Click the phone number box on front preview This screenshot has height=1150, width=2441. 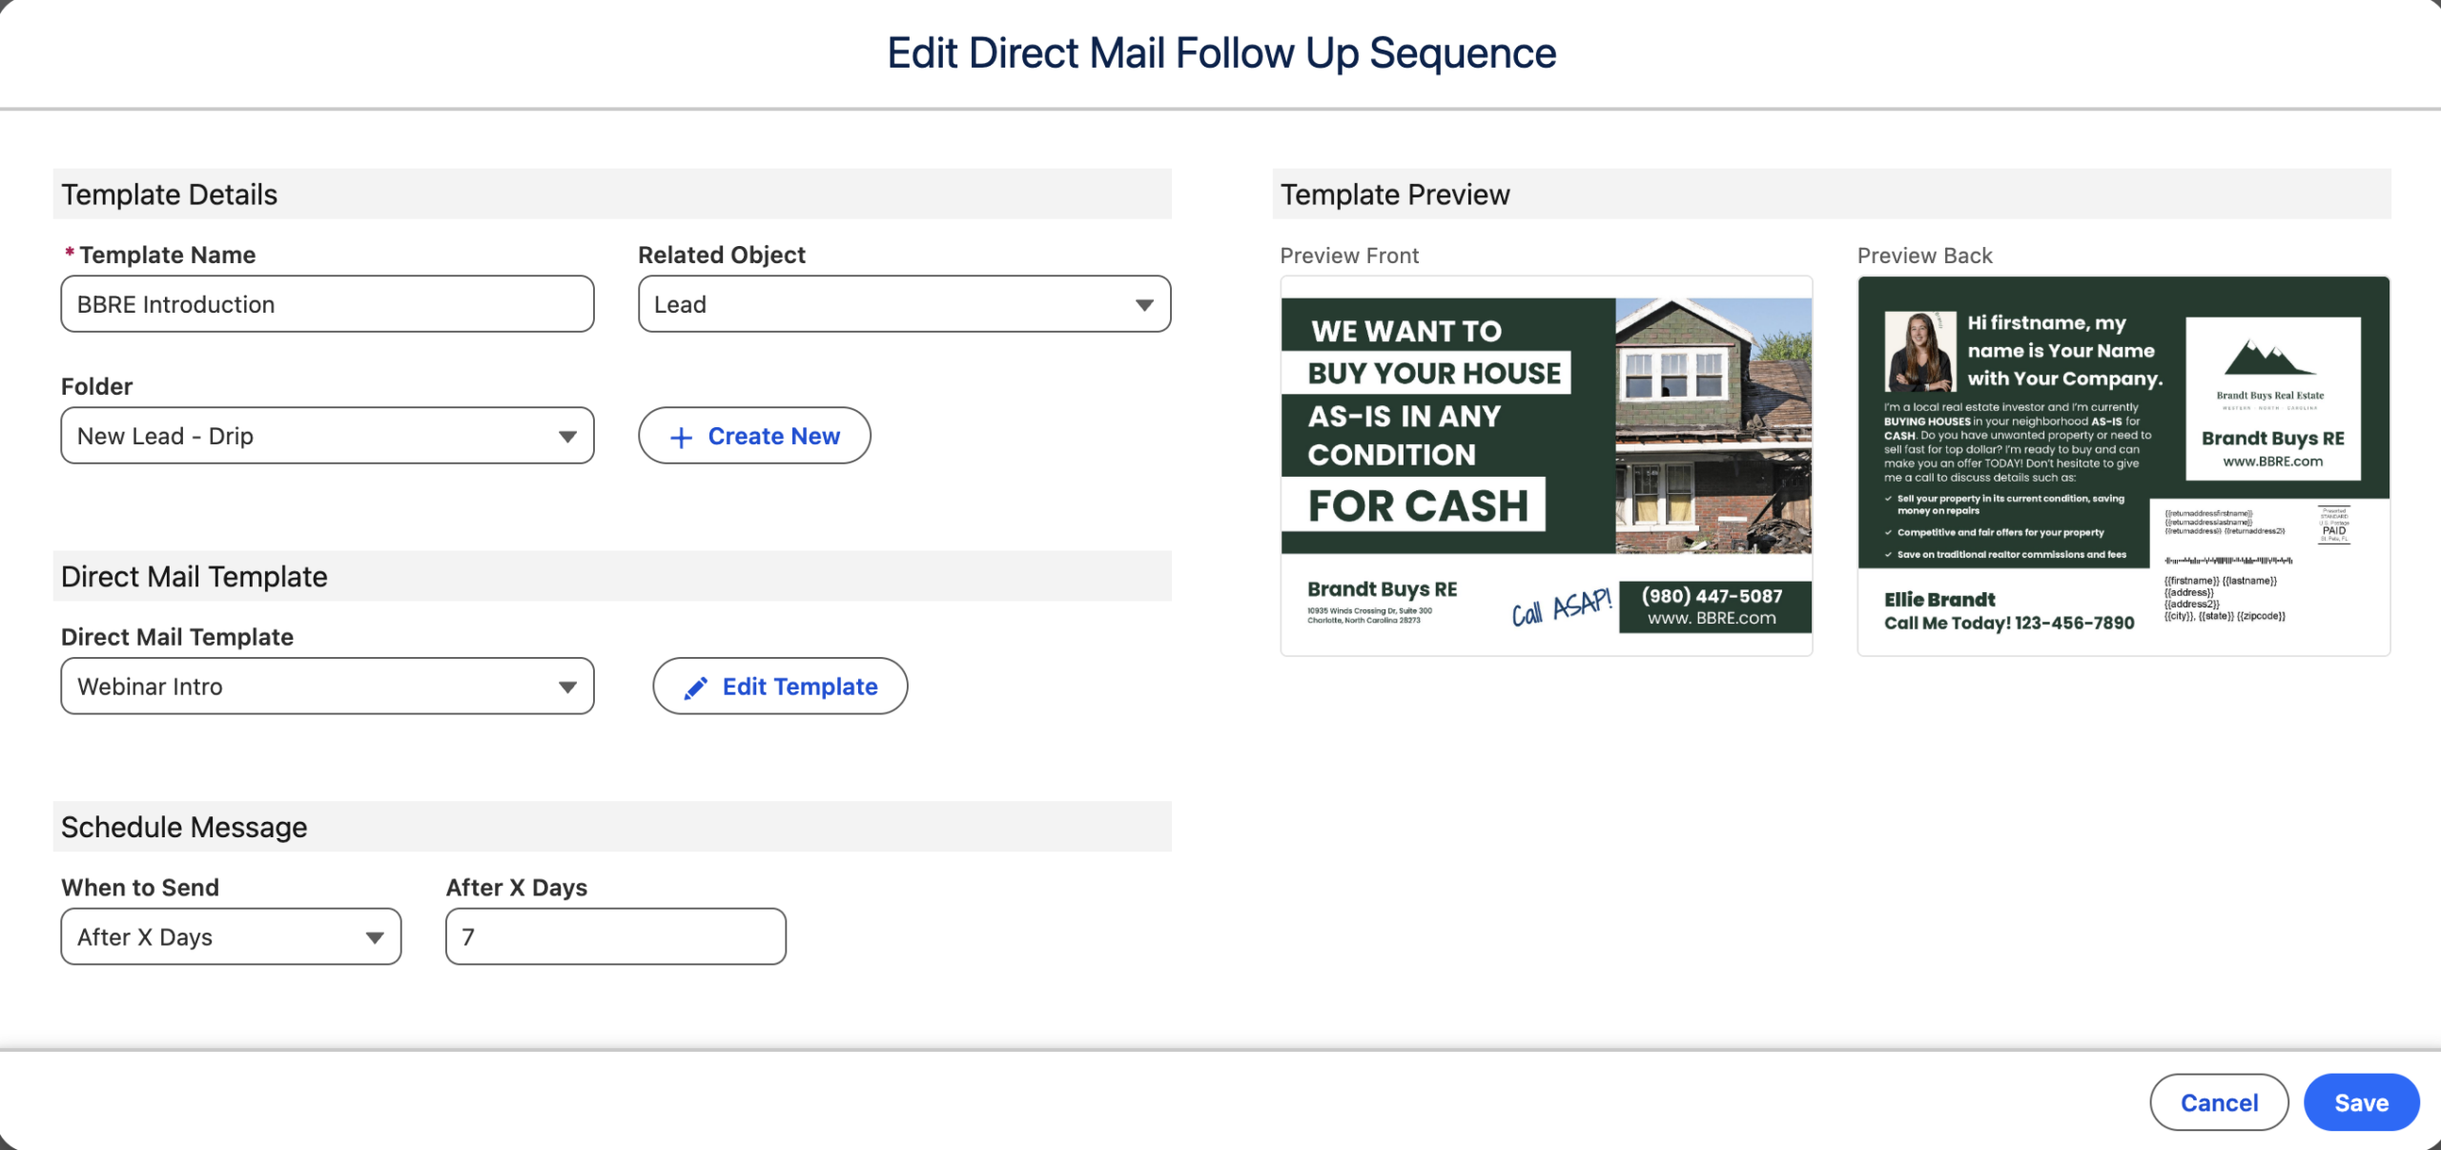tap(1714, 607)
